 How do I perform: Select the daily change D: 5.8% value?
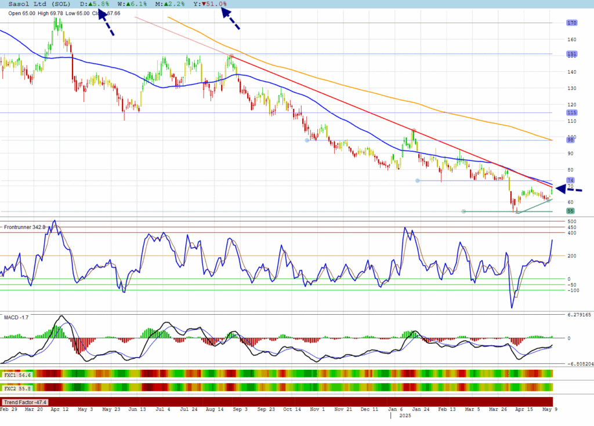(95, 4)
